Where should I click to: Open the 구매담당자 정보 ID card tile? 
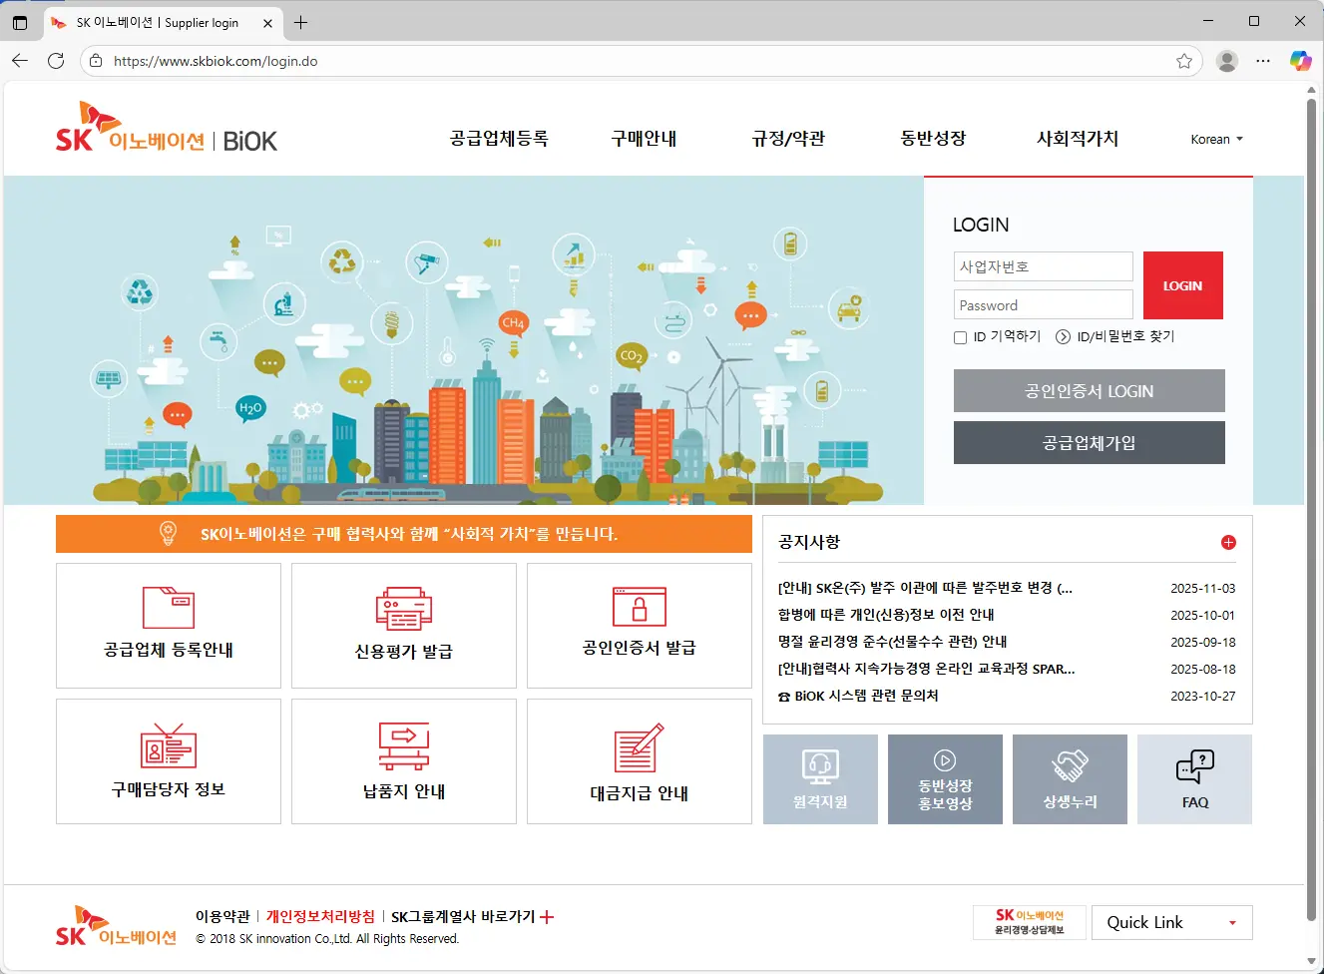click(169, 761)
